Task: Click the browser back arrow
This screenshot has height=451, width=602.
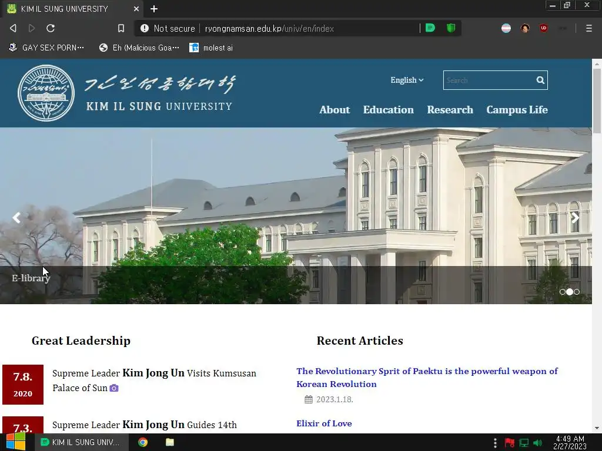Action: 13,28
